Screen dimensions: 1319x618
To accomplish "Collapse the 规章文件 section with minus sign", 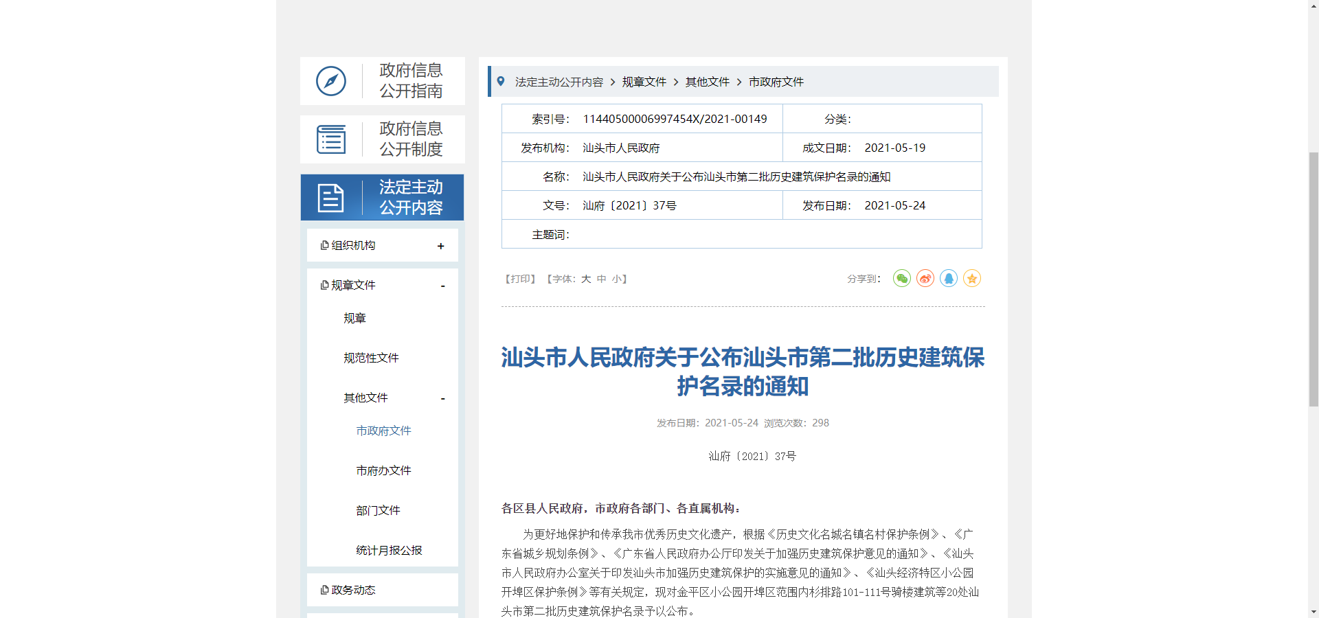I will (x=442, y=286).
